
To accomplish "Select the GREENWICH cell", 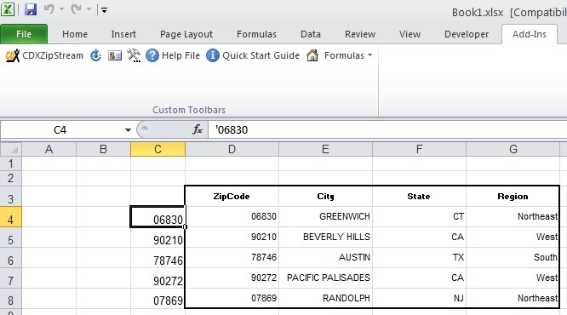I will (x=325, y=217).
